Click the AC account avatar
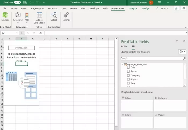This screenshot has height=130, width=188. pyautogui.click(x=151, y=2)
